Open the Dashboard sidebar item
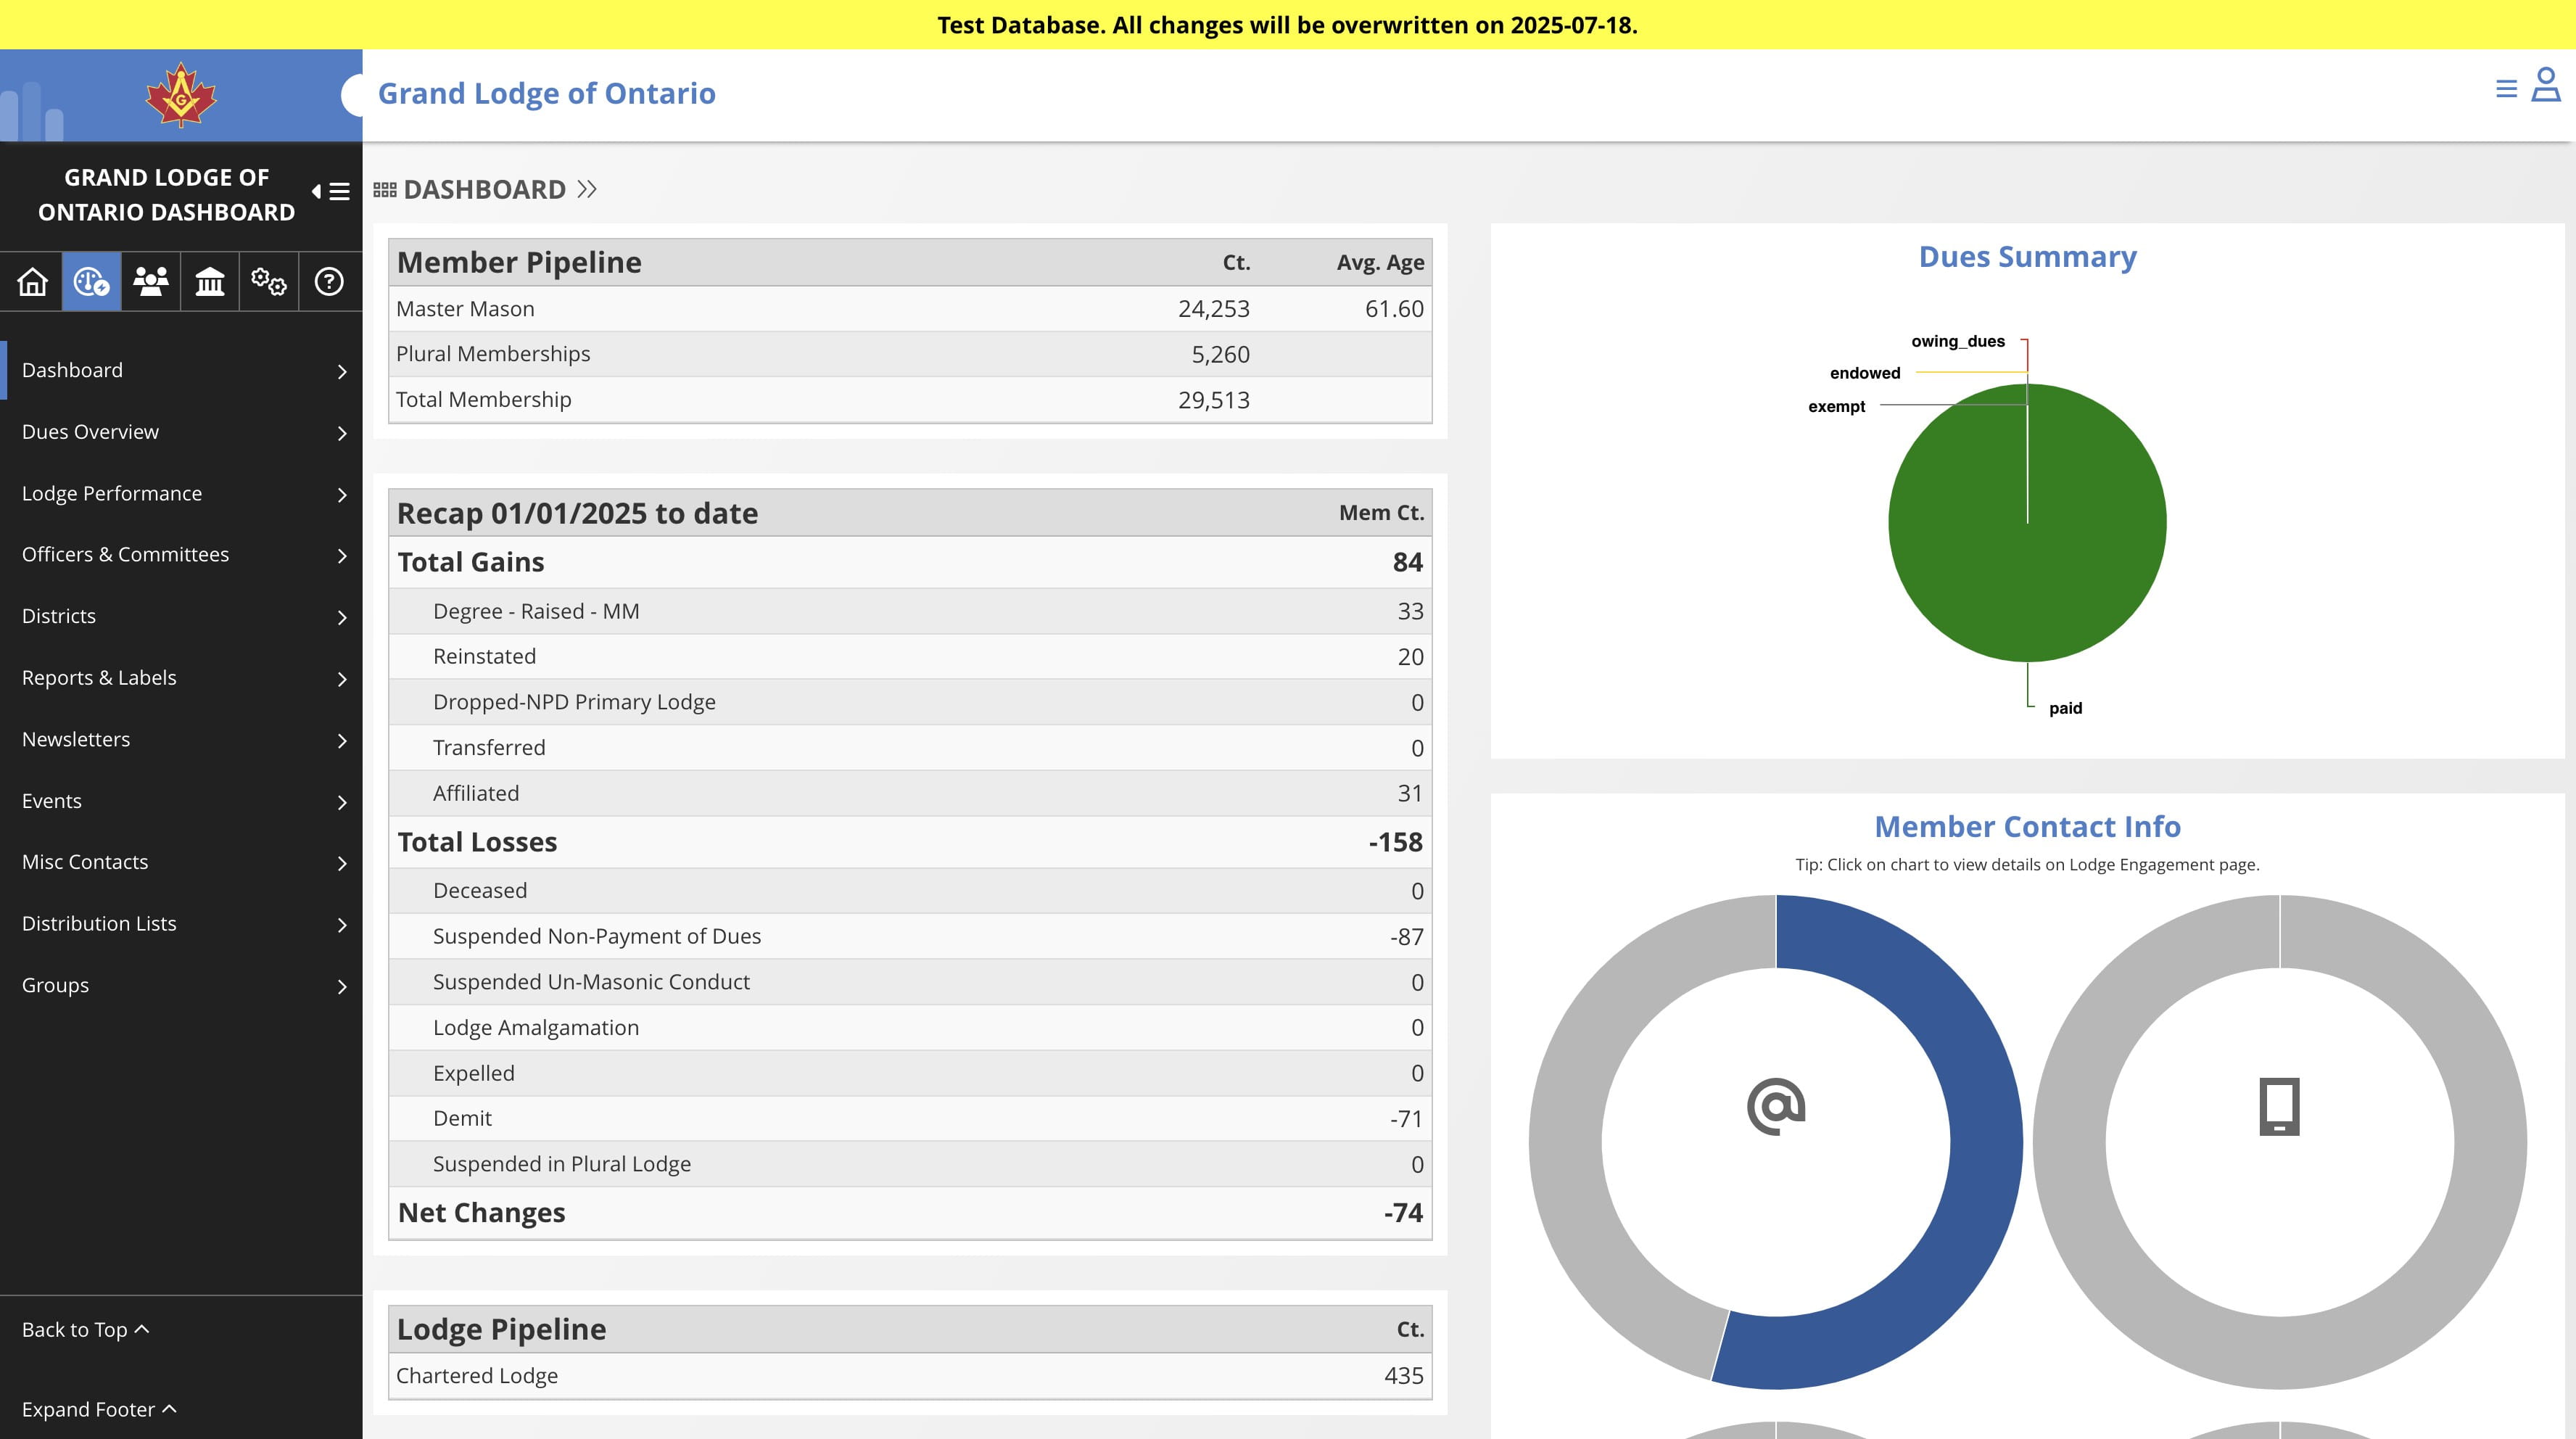2576x1439 pixels. tap(181, 371)
